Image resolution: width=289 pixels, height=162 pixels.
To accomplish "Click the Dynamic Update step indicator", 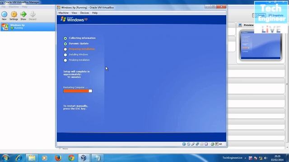I will 65,44.
